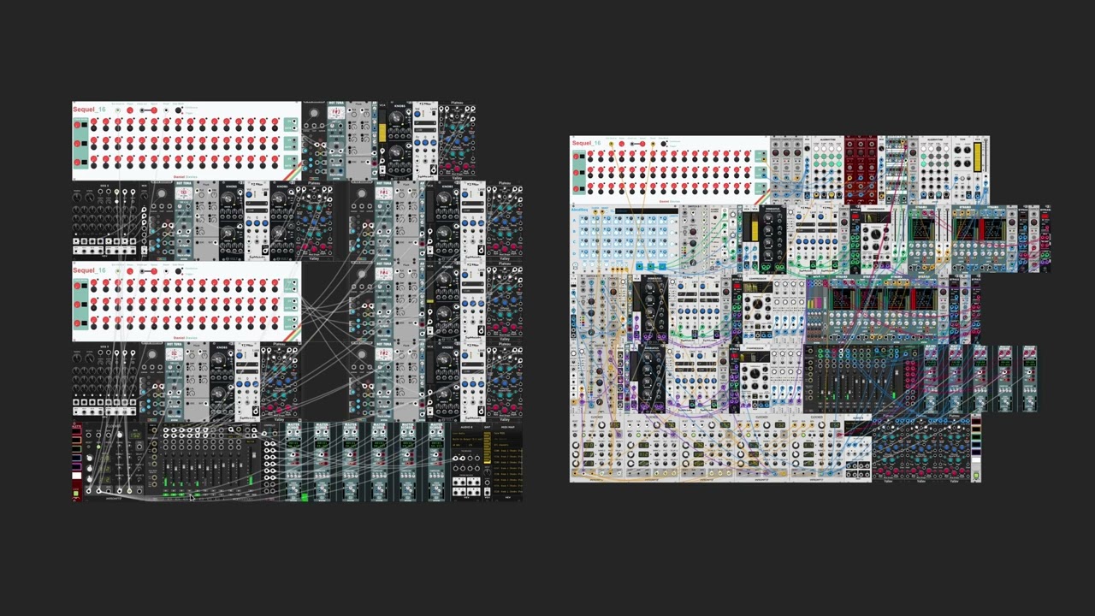This screenshot has width=1095, height=616.
Task: Click the AUDIO-8 module title in left rack
Action: (x=466, y=427)
